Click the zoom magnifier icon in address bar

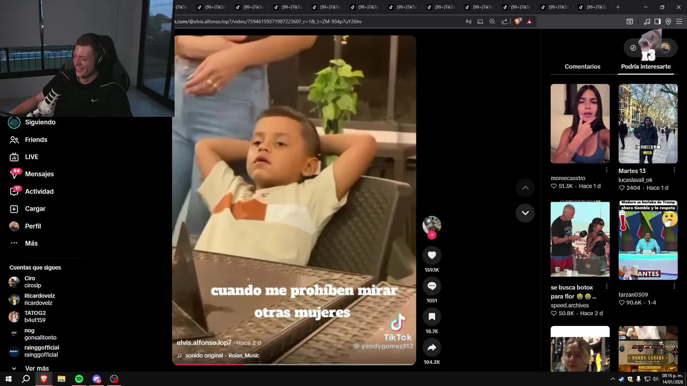(x=492, y=21)
